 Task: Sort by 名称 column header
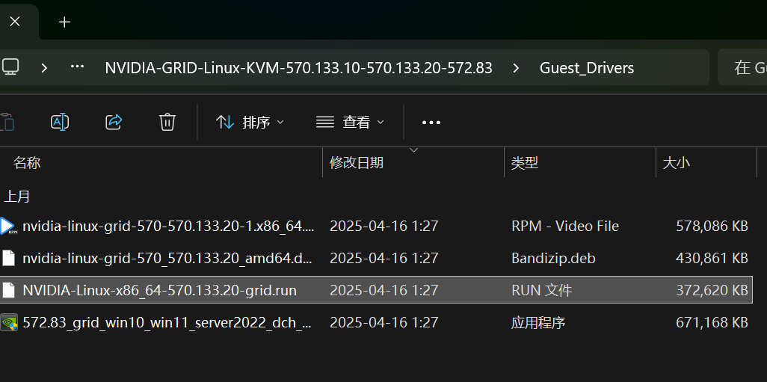click(x=26, y=162)
